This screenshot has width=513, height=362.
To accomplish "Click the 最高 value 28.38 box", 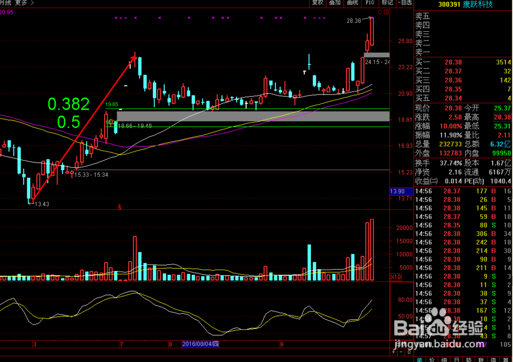I will pos(502,117).
